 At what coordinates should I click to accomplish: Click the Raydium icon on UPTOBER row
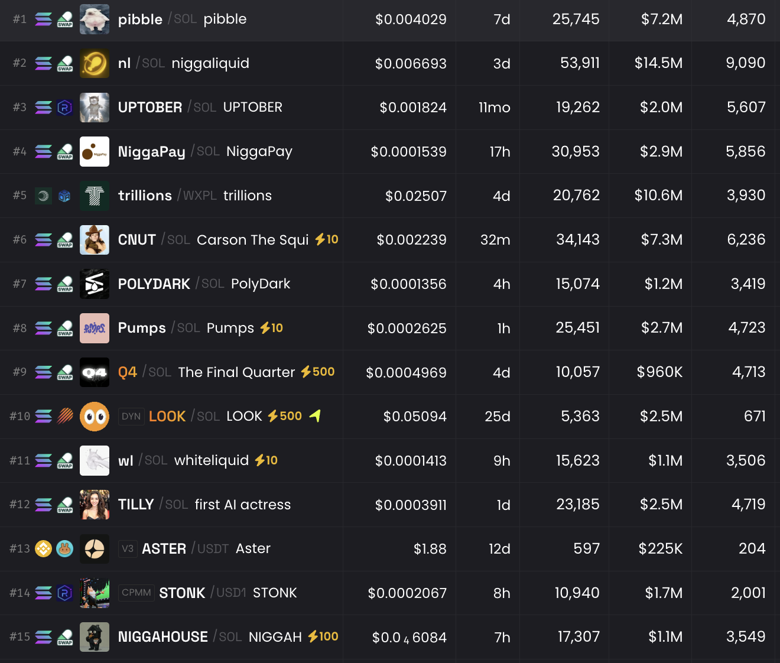[65, 108]
